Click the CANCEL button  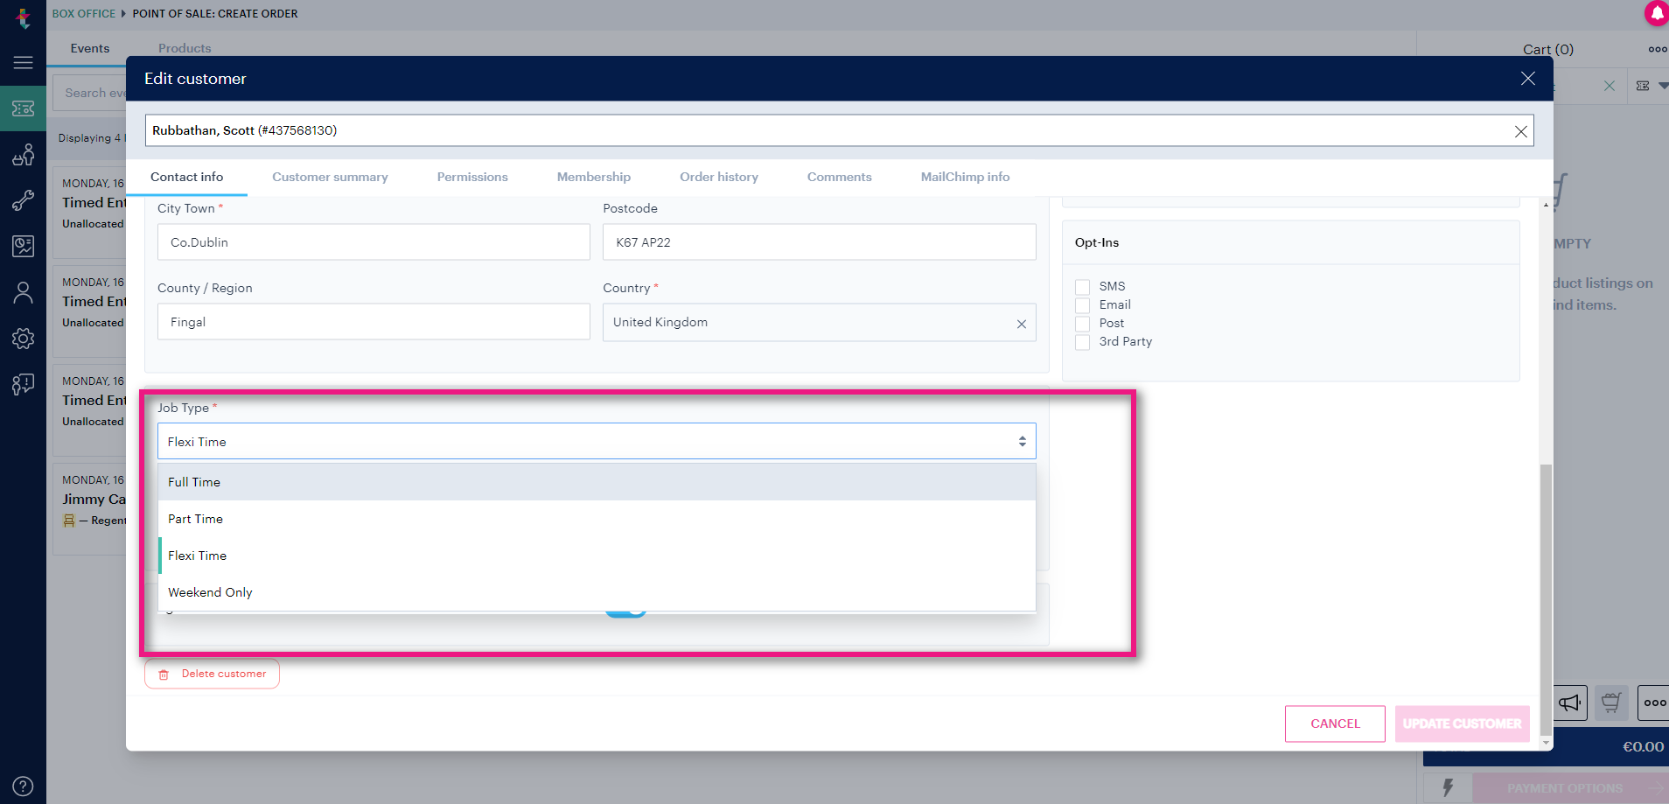click(x=1335, y=724)
